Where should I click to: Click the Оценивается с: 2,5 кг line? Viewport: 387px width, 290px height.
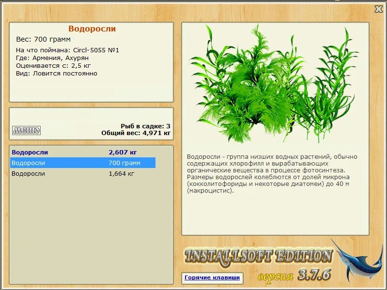tap(53, 65)
